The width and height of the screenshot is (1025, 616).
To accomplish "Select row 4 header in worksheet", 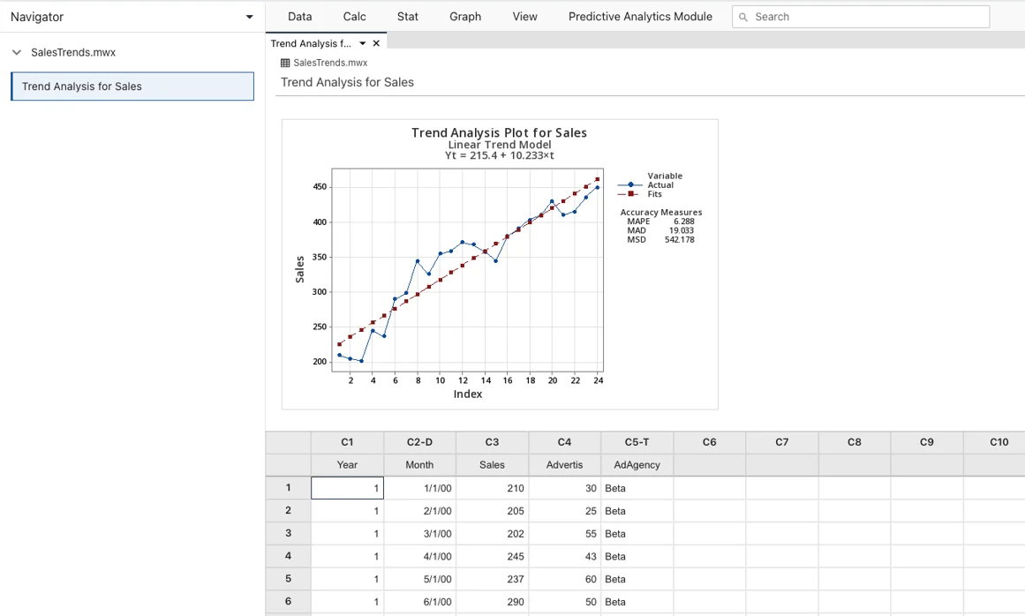I will (288, 556).
